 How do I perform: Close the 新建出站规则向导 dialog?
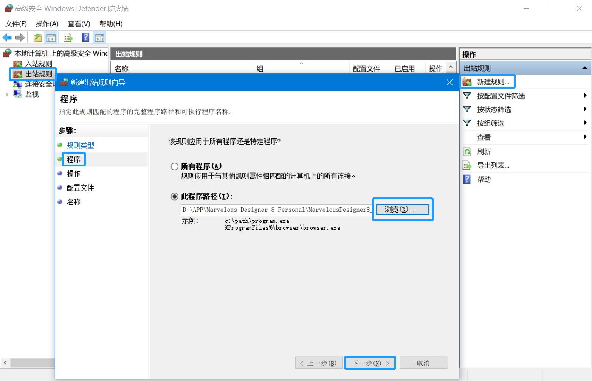[x=449, y=82]
